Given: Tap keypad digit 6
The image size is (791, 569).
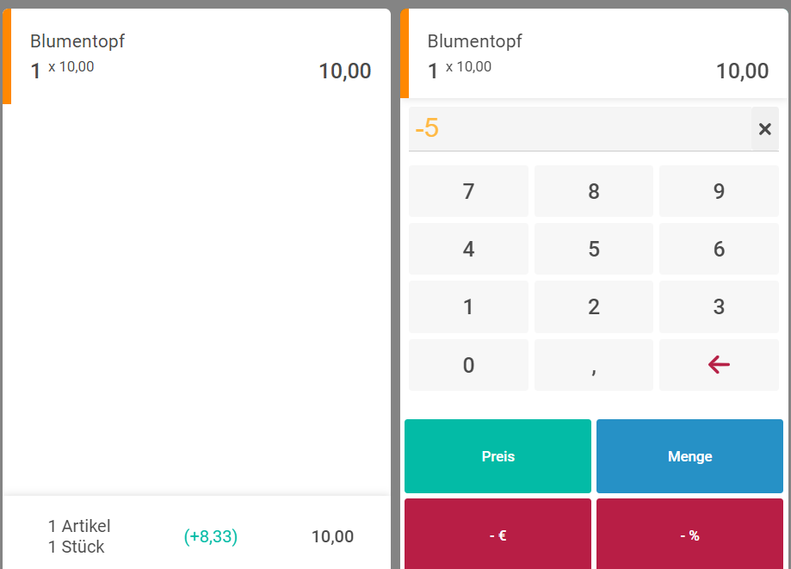Looking at the screenshot, I should pos(719,250).
